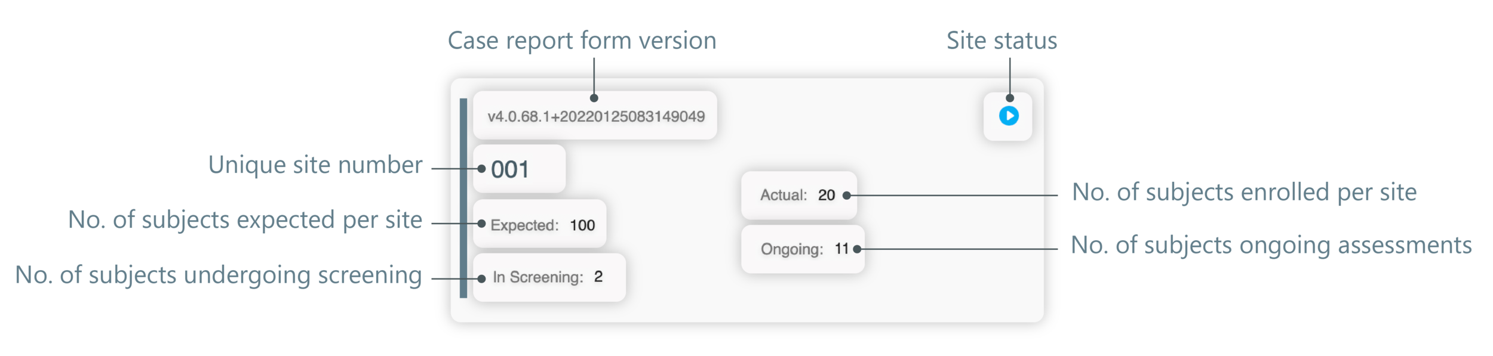Click the dot above the site status icon
Image resolution: width=1493 pixels, height=356 pixels.
click(x=1009, y=98)
